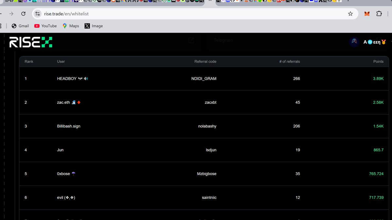The image size is (392, 220).
Task: Click the Ameen username in header
Action: (375, 42)
